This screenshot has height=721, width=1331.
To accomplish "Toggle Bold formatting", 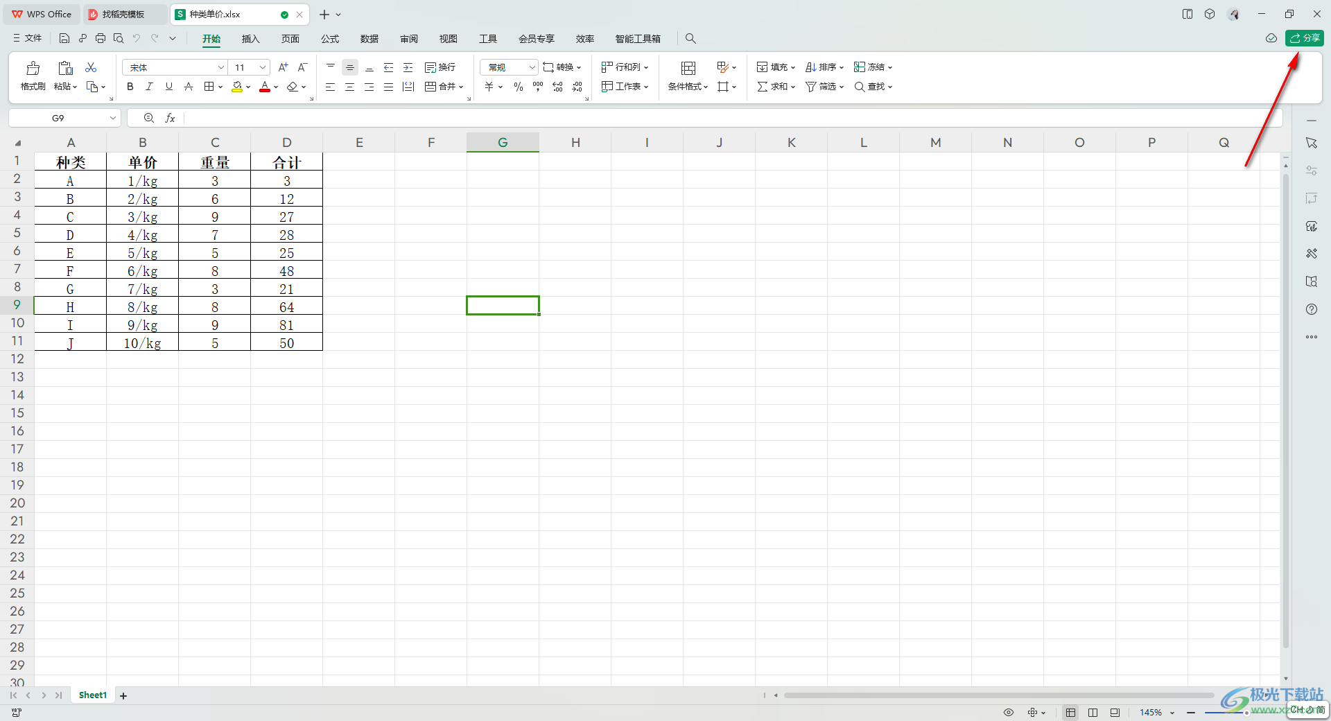I will (130, 87).
